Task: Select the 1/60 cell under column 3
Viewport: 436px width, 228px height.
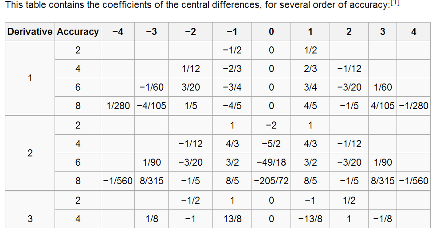Action: pyautogui.click(x=383, y=87)
